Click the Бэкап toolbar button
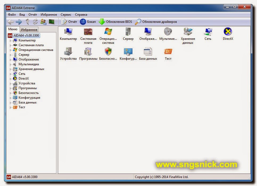 click(88, 22)
